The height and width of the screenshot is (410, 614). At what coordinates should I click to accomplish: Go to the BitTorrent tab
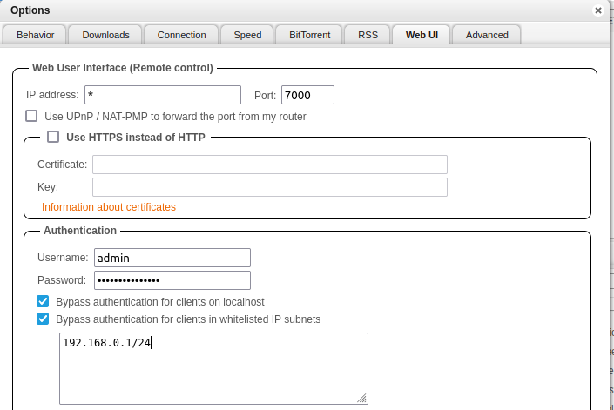(311, 35)
